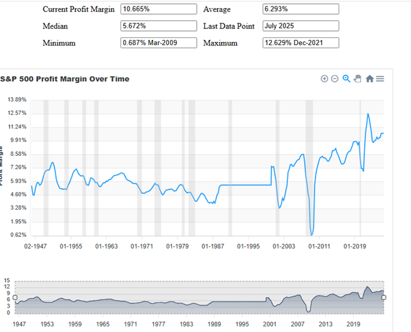Click the '7.26%' y-axis label
Screen dimensions: 411x332
coord(18,167)
